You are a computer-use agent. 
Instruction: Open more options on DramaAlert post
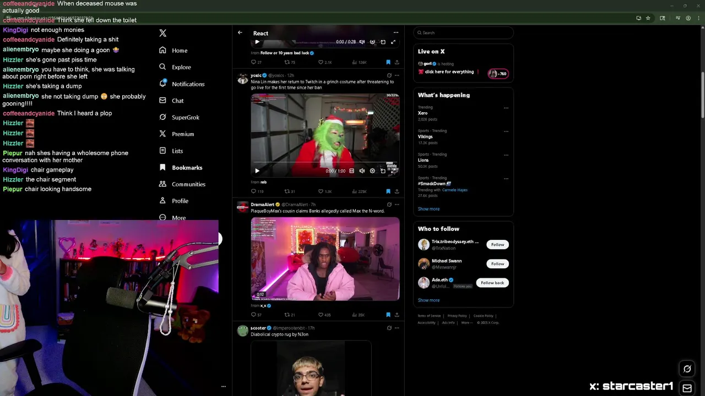(x=397, y=205)
